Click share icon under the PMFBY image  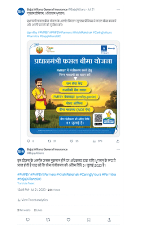(118, 141)
